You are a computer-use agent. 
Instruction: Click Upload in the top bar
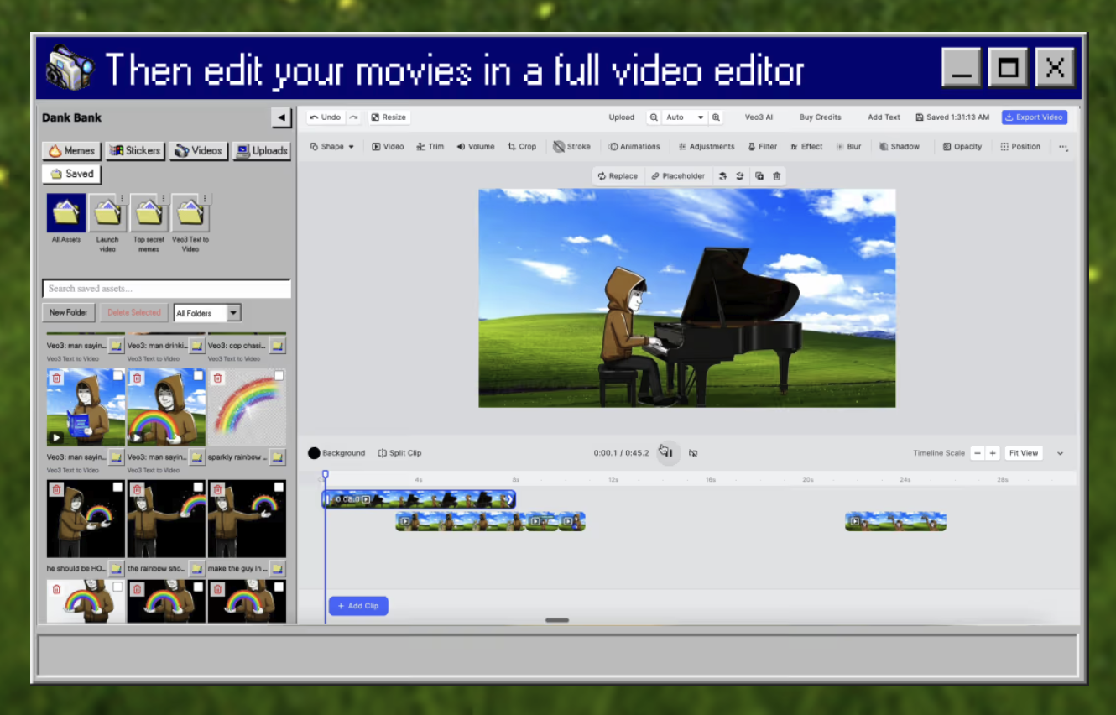pos(622,117)
